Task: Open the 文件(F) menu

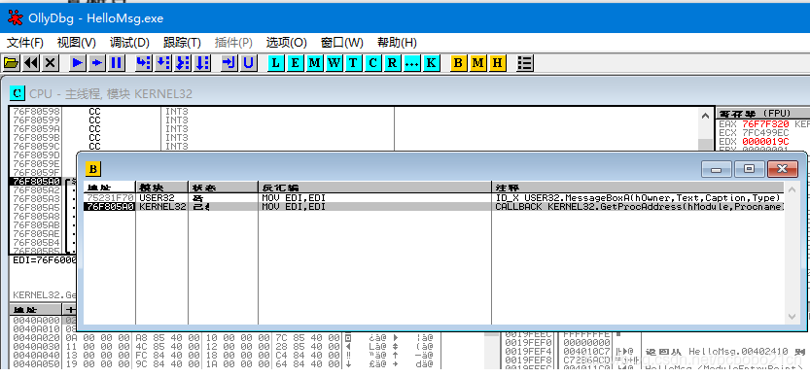Action: click(x=25, y=43)
